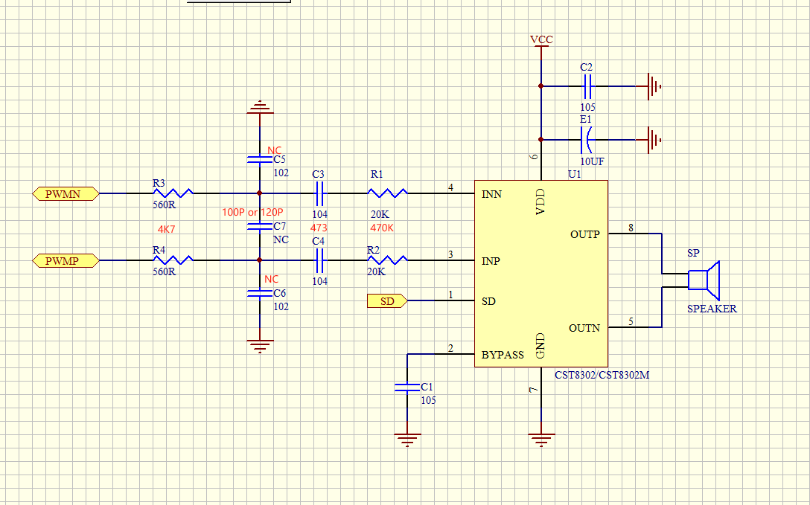The image size is (810, 505).
Task: Select the red 4K7 annotation
Action: [x=166, y=229]
